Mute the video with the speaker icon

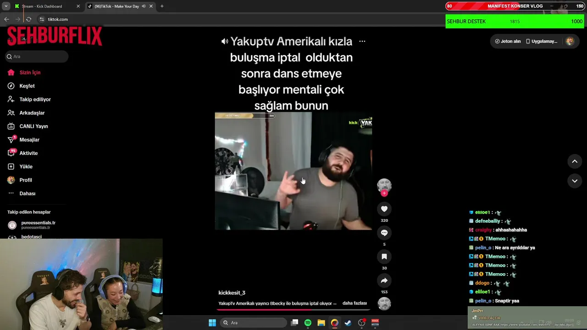pos(224,41)
